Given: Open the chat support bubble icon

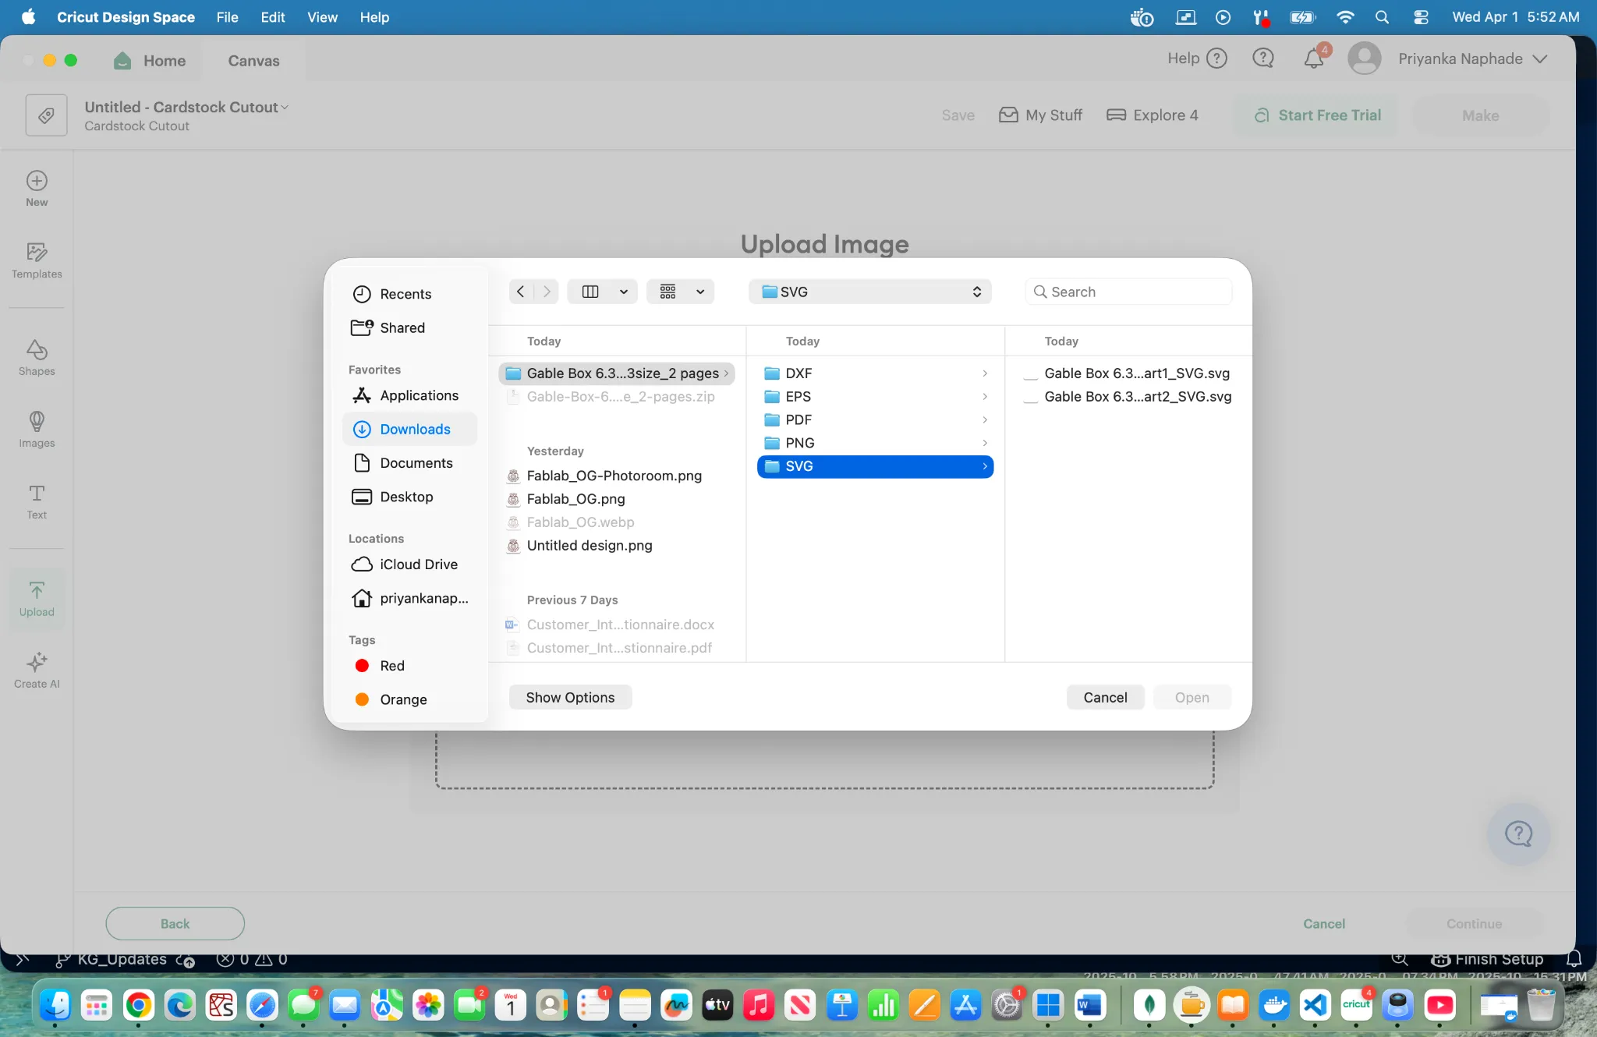Looking at the screenshot, I should (1262, 58).
